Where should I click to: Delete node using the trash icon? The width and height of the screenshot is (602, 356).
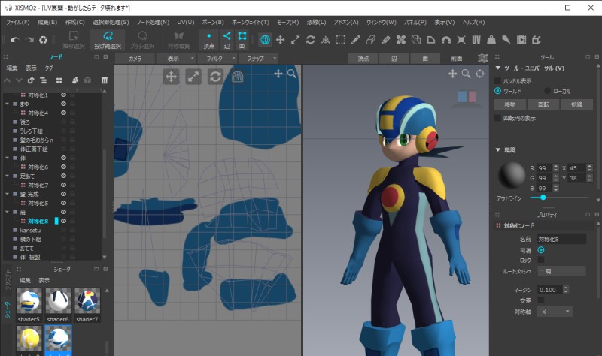105,80
